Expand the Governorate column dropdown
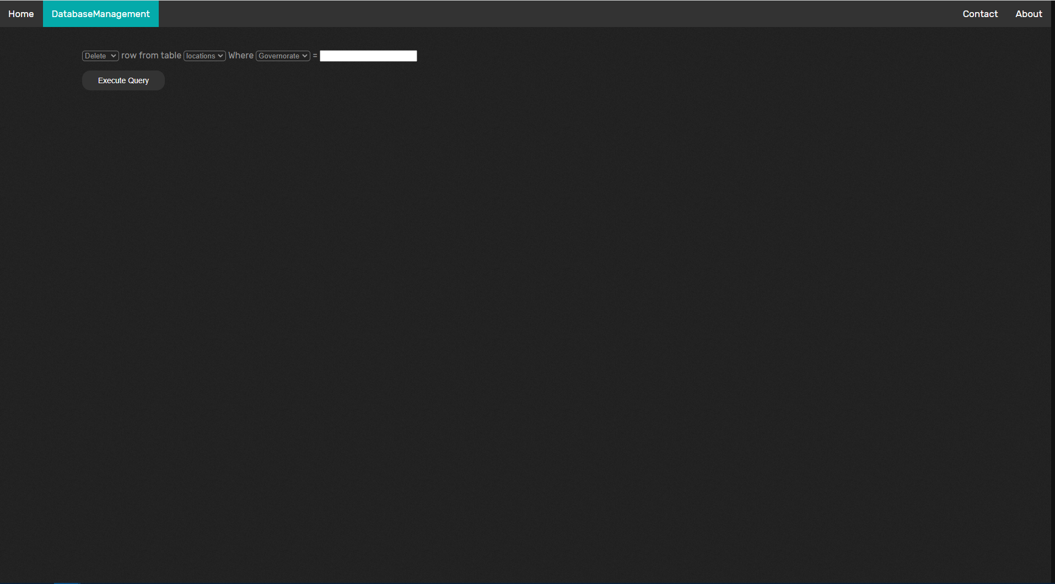Image resolution: width=1055 pixels, height=584 pixels. pyautogui.click(x=282, y=56)
